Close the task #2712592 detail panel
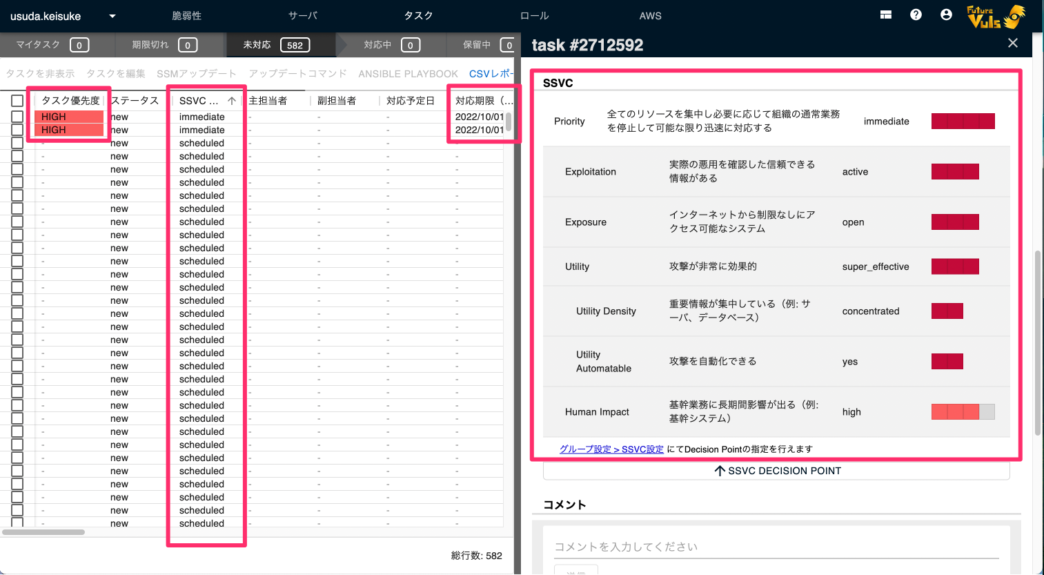This screenshot has width=1044, height=575. point(1012,43)
